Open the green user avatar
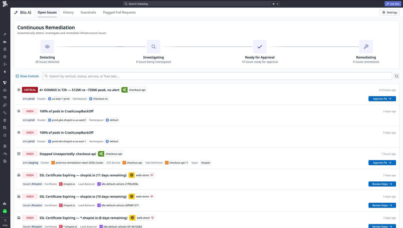This screenshot has width=403, height=228. (x=5, y=211)
